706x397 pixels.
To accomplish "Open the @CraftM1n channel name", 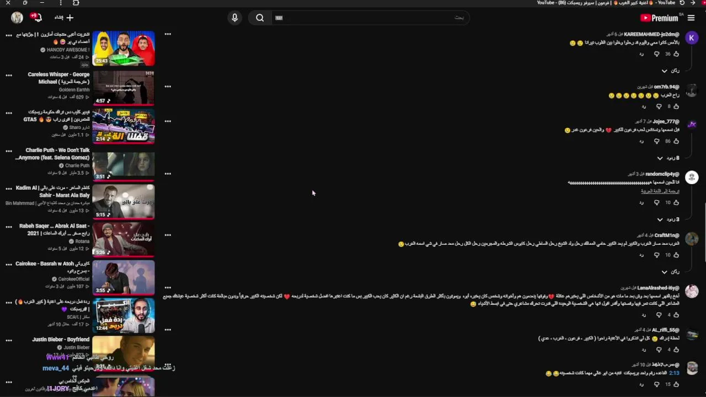I will [667, 235].
